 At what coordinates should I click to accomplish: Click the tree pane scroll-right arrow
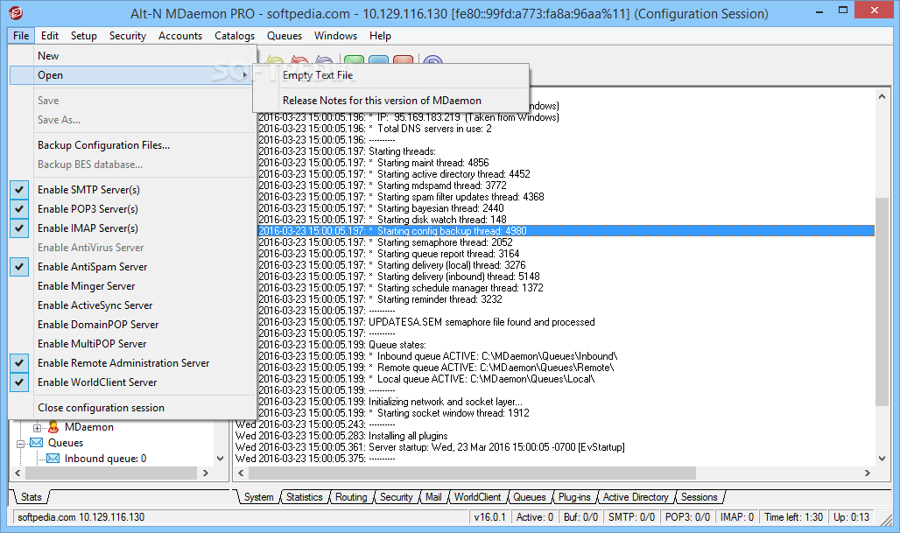(206, 473)
